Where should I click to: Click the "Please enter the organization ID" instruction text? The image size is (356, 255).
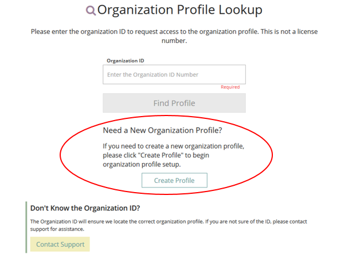[174, 31]
